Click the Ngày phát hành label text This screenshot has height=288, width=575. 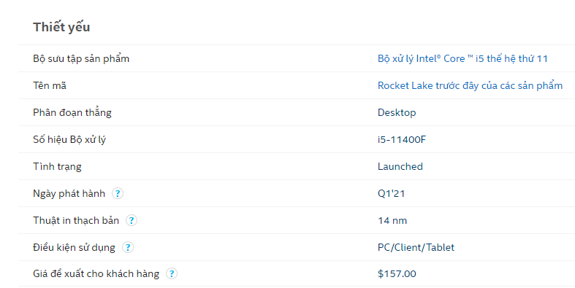pos(69,193)
